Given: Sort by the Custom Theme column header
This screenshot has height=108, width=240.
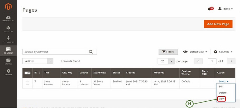Looking at the screenshot, I should tap(190, 73).
